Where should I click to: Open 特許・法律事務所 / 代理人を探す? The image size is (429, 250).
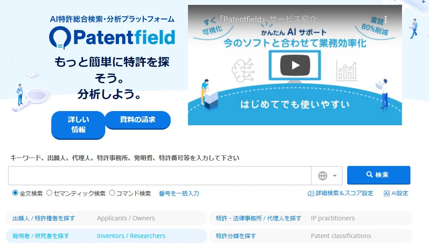tap(259, 218)
